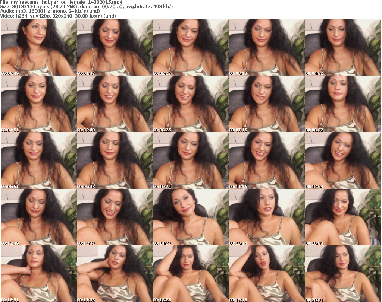Select the thumbnail marked 00:06:25
This screenshot has width=382, height=302.
click(x=191, y=104)
